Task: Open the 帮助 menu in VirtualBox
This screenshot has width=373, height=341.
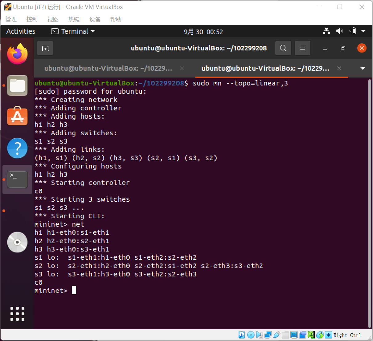Action: pyautogui.click(x=116, y=19)
